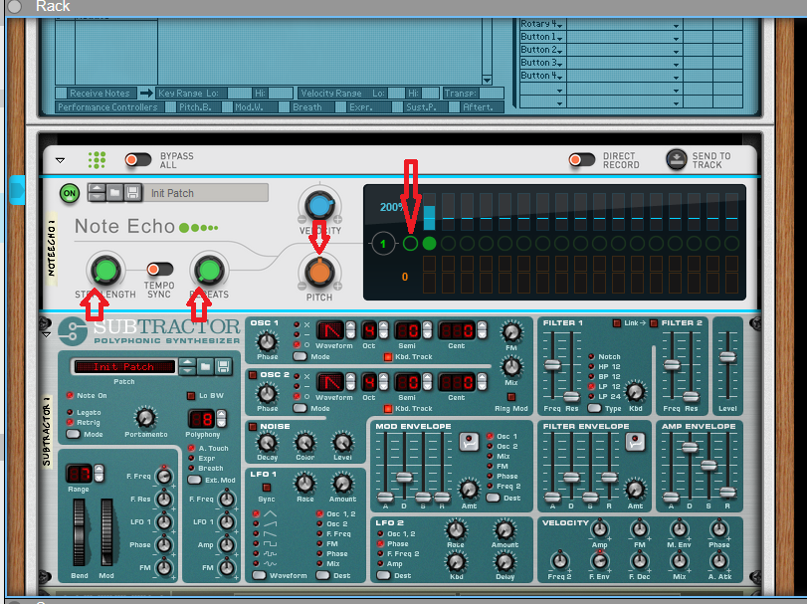The width and height of the screenshot is (807, 604).
Task: Click the Portamento knob
Action: pos(145,418)
